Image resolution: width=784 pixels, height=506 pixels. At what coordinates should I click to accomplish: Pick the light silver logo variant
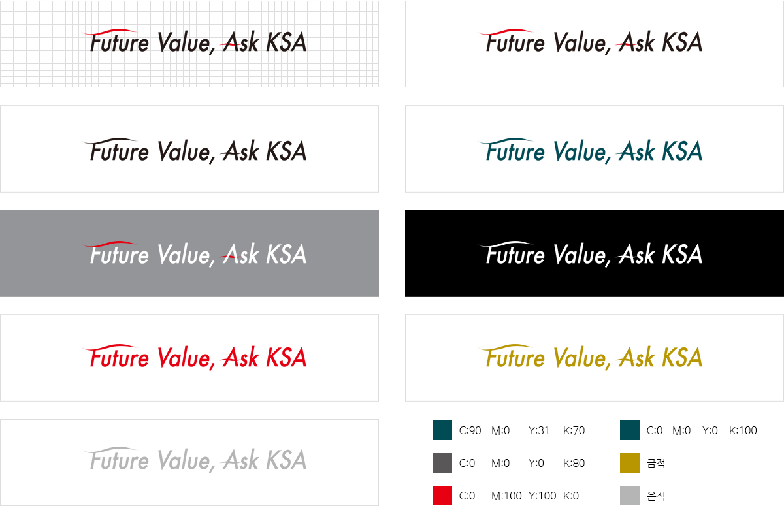pyautogui.click(x=189, y=462)
